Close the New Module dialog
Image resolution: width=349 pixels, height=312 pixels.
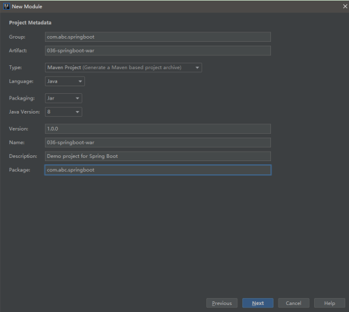345,6
